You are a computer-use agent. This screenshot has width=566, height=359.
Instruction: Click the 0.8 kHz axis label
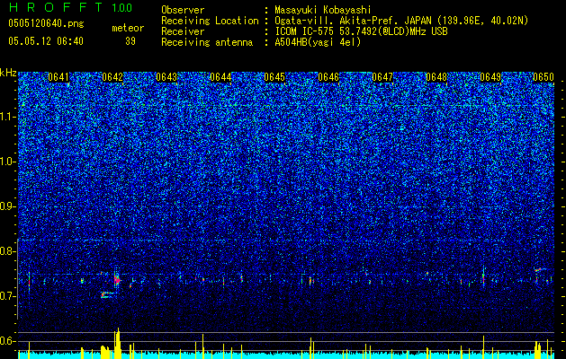click(7, 251)
